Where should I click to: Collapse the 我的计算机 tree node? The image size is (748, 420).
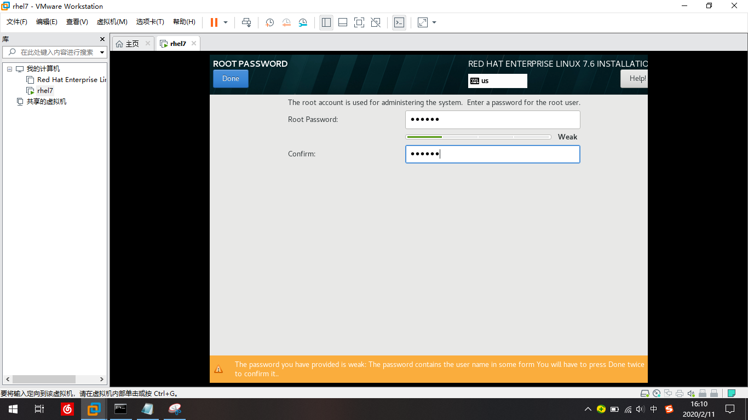click(9, 69)
